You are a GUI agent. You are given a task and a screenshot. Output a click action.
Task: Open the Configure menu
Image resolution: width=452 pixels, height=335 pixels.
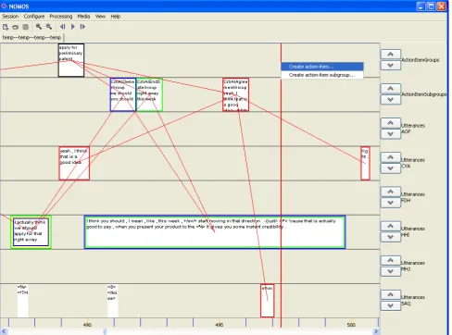pos(34,17)
